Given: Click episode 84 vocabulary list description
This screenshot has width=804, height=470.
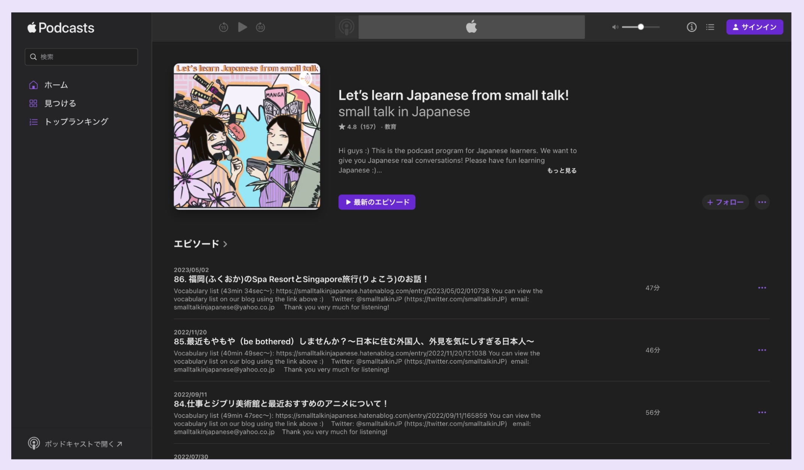Looking at the screenshot, I should tap(357, 424).
